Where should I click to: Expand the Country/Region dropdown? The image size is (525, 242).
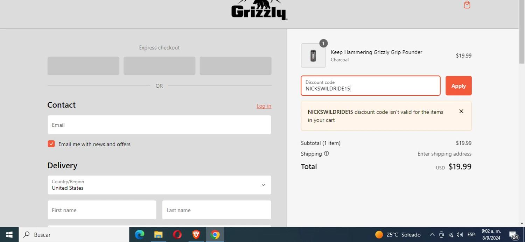click(159, 185)
